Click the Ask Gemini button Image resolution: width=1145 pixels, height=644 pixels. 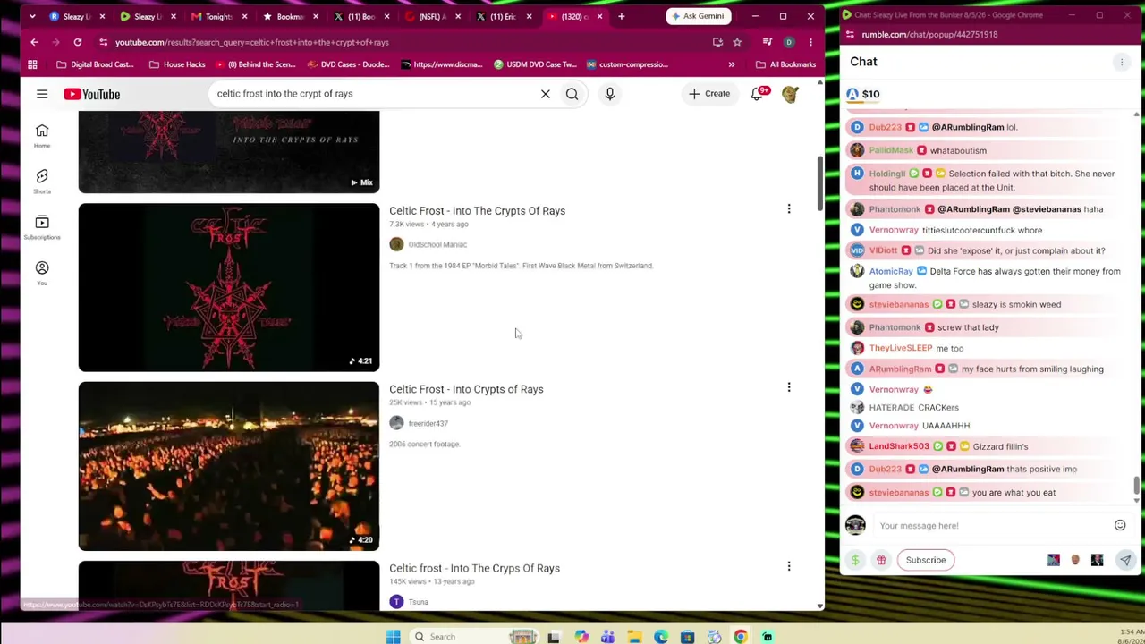pos(697,16)
